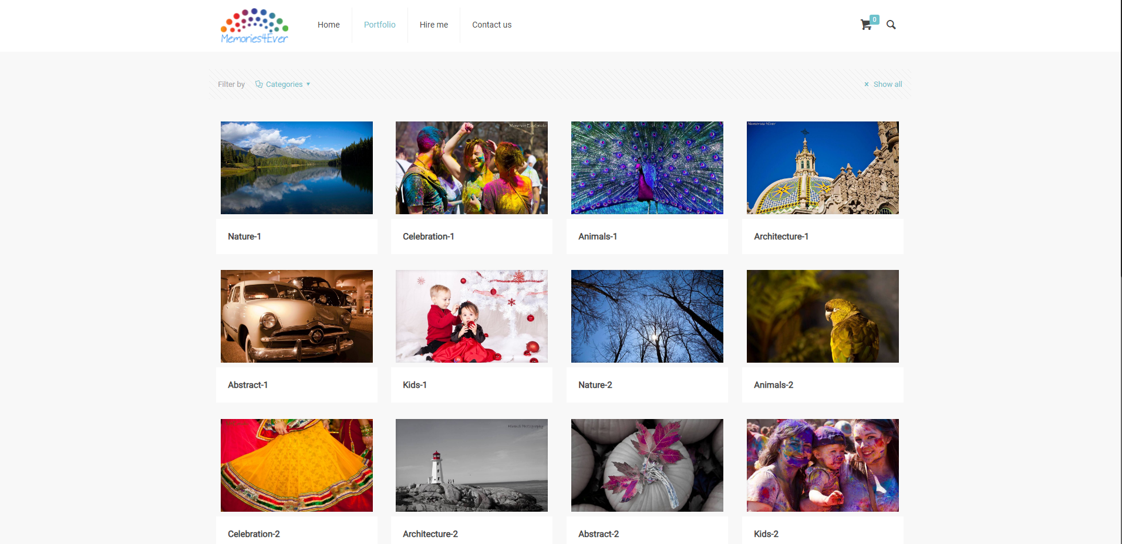Open the shopping cart icon

pos(865,25)
